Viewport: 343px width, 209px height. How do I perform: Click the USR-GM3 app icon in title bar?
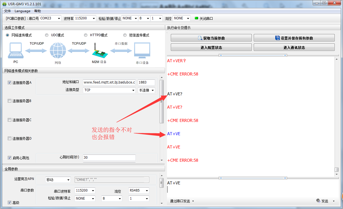click(x=4, y=4)
